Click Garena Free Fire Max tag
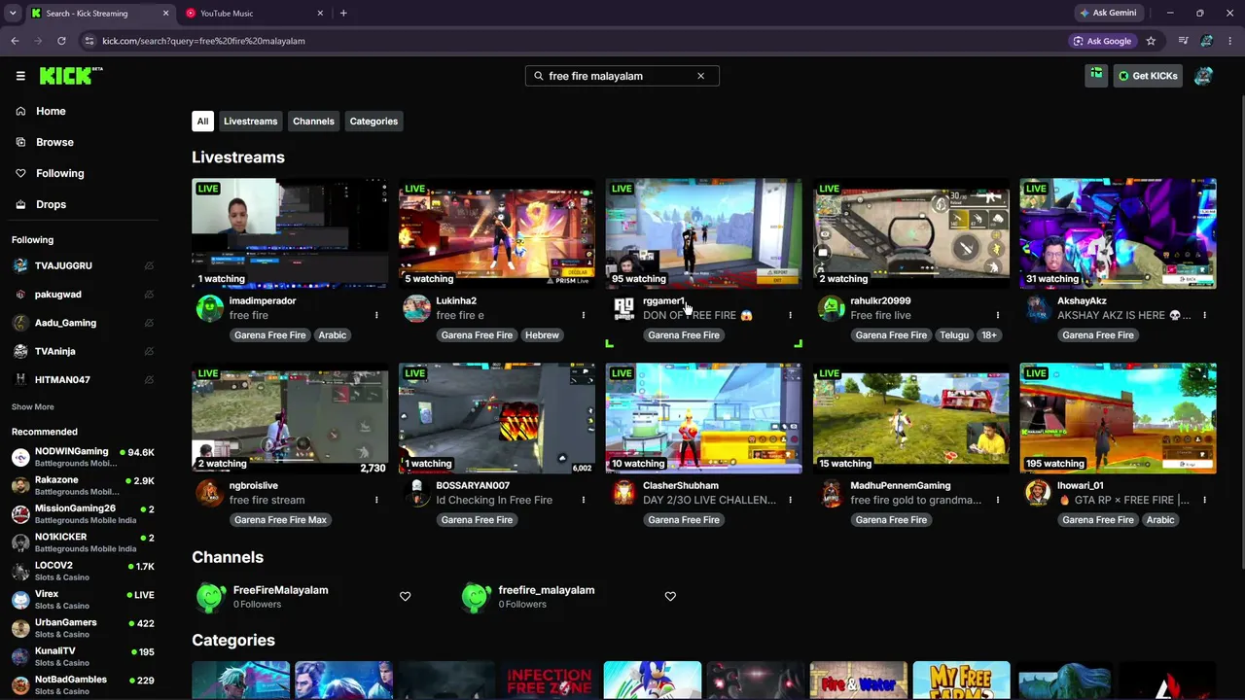The width and height of the screenshot is (1245, 700). click(280, 520)
